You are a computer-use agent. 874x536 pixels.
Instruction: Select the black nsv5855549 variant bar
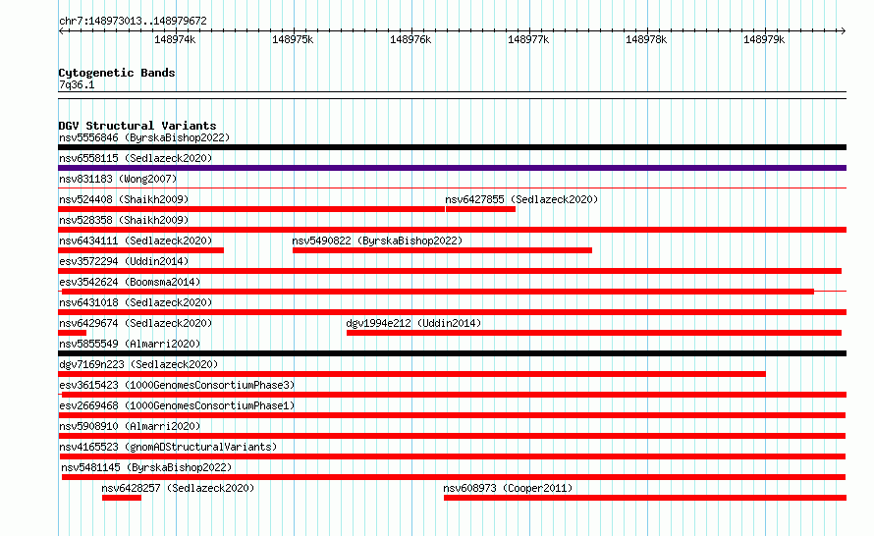coord(452,353)
